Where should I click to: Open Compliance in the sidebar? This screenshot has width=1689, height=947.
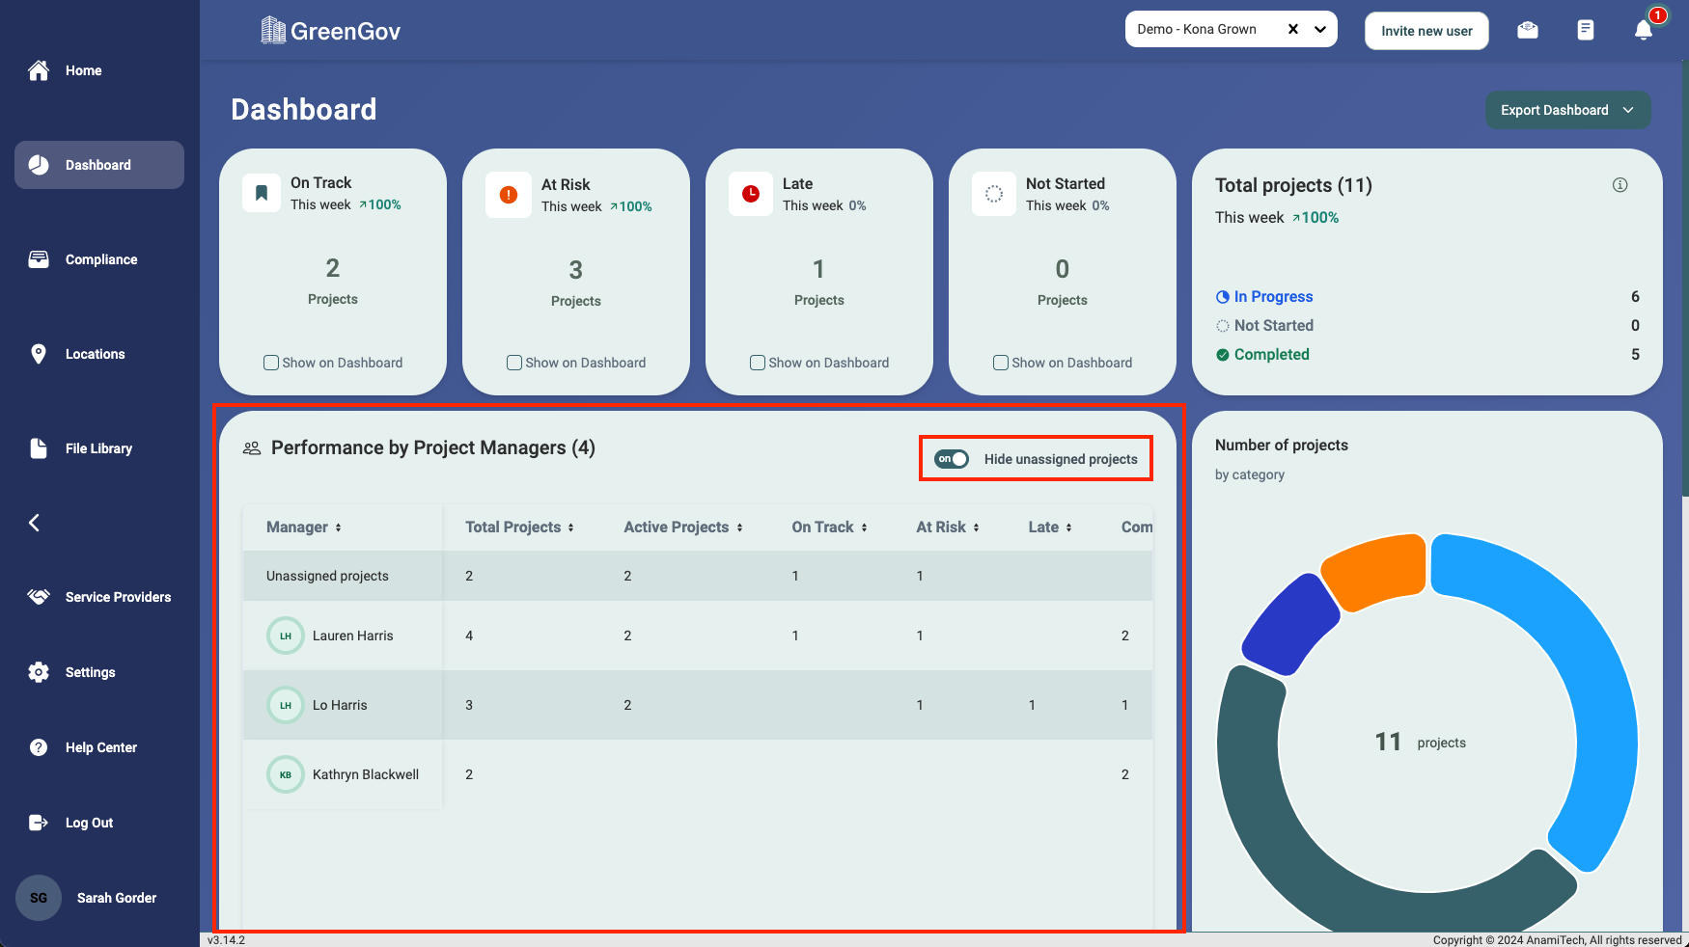click(100, 259)
